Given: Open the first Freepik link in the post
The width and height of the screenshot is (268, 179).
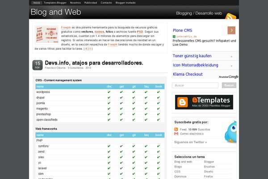Looking at the screenshot, I should click(66, 27).
